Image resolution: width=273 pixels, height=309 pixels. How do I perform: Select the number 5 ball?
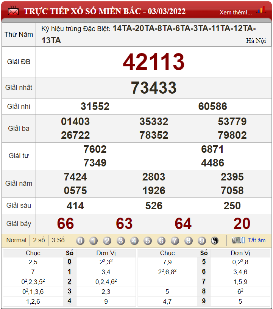click(148, 240)
